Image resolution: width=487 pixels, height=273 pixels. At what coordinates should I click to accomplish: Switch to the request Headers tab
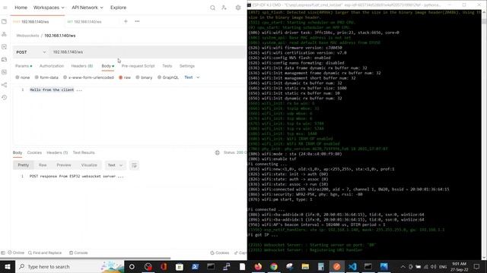tap(82, 66)
